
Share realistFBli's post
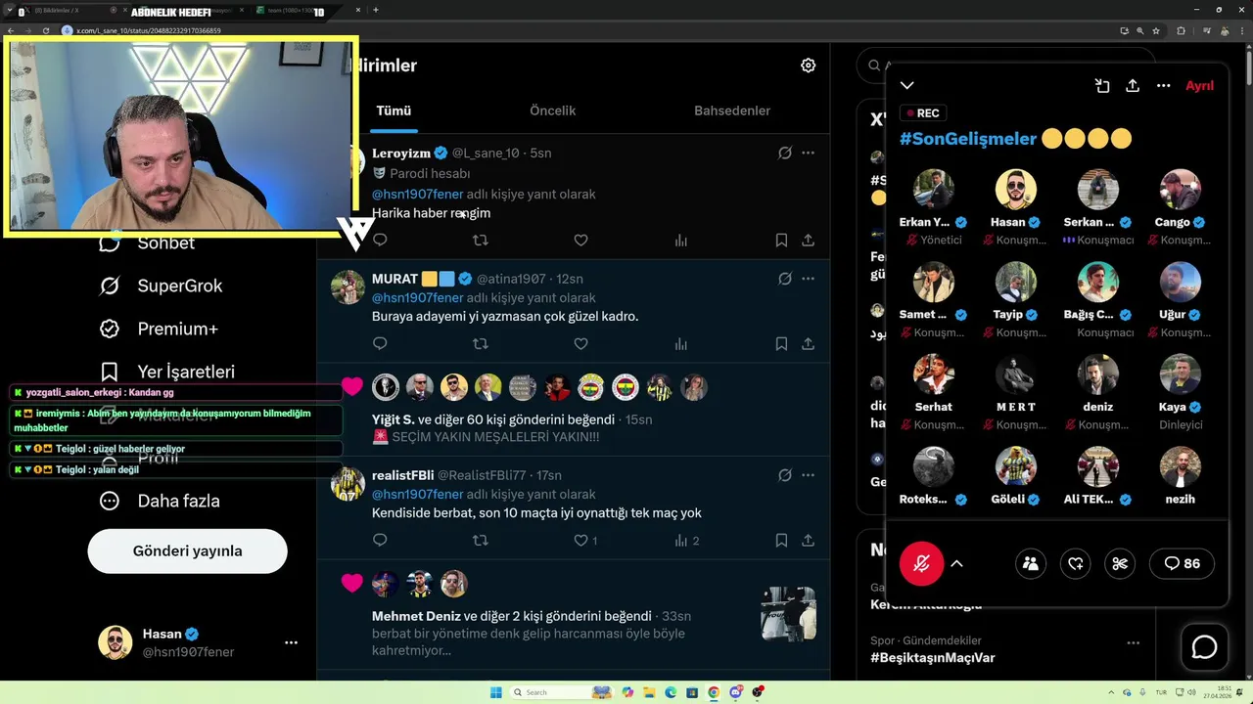(x=808, y=540)
